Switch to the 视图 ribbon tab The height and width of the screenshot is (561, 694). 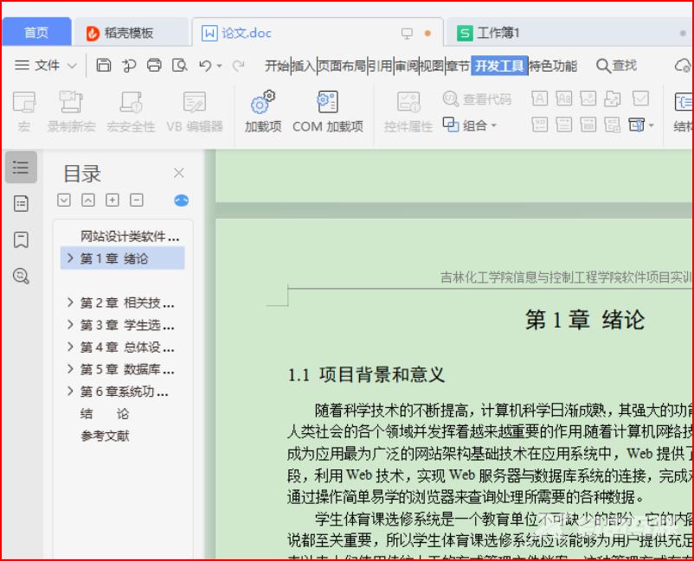[x=432, y=66]
